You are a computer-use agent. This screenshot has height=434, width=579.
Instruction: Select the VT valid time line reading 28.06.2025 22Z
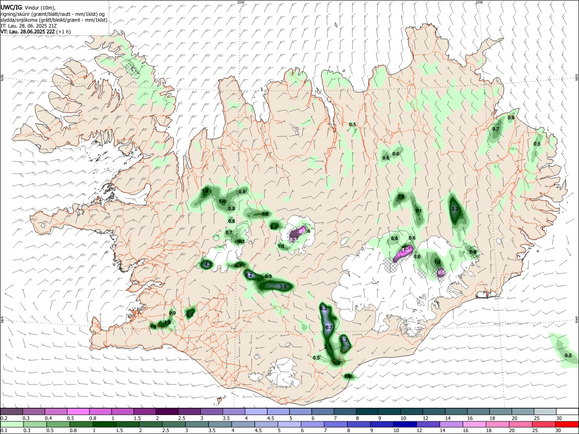(35, 32)
